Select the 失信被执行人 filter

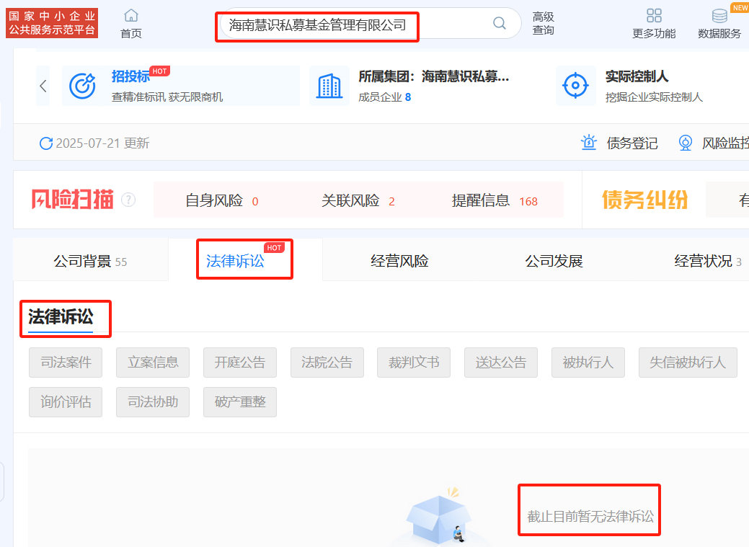point(688,363)
